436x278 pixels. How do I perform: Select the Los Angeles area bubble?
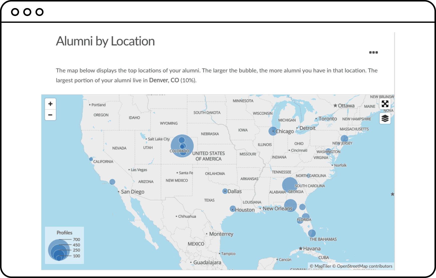point(112,182)
